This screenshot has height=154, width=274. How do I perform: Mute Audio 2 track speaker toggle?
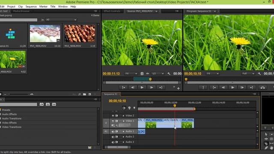[x=113, y=137]
